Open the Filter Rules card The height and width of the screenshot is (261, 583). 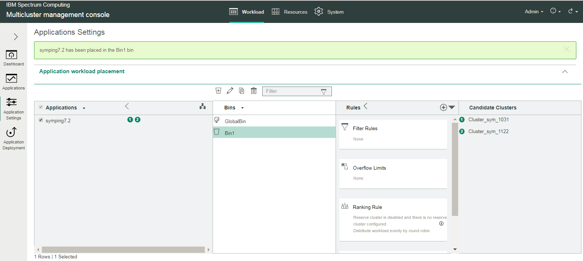(x=393, y=134)
